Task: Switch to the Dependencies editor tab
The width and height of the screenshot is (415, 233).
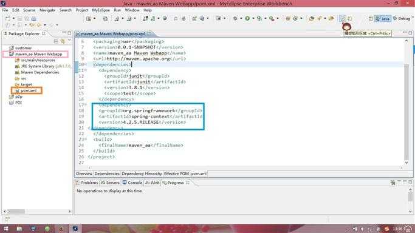Action: point(107,174)
